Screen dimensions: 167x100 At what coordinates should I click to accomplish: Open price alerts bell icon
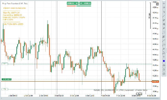[x=164, y=69]
